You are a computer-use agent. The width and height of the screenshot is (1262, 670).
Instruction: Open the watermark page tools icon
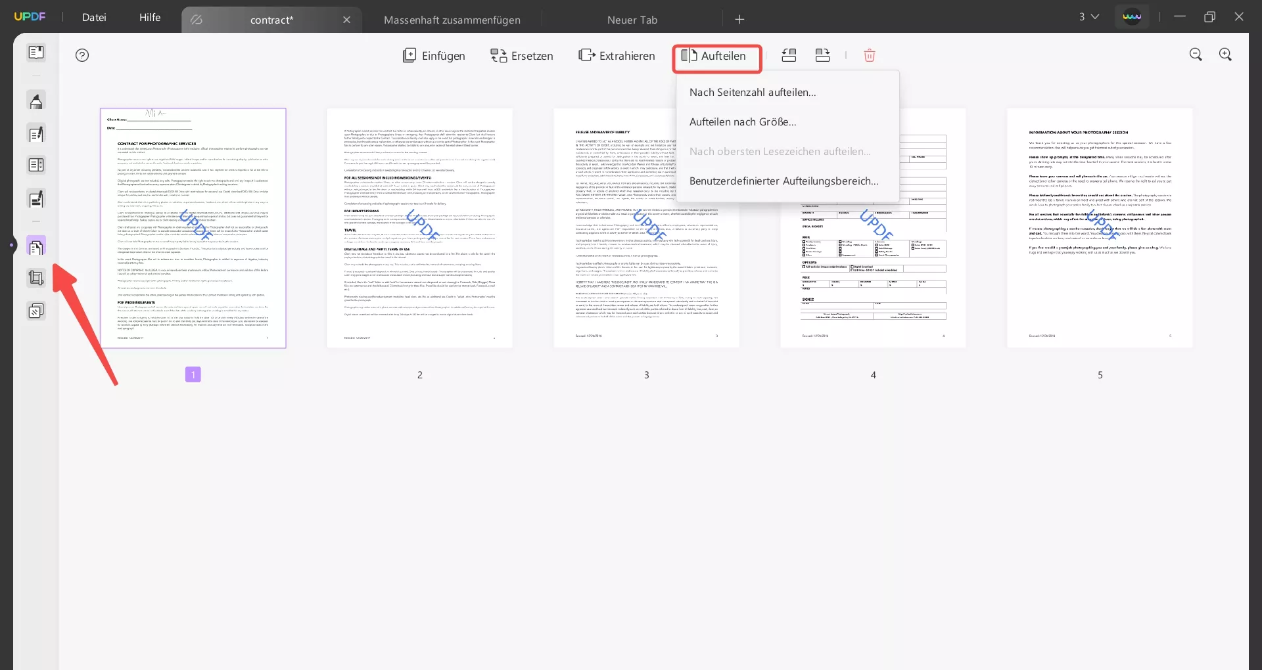coord(36,311)
